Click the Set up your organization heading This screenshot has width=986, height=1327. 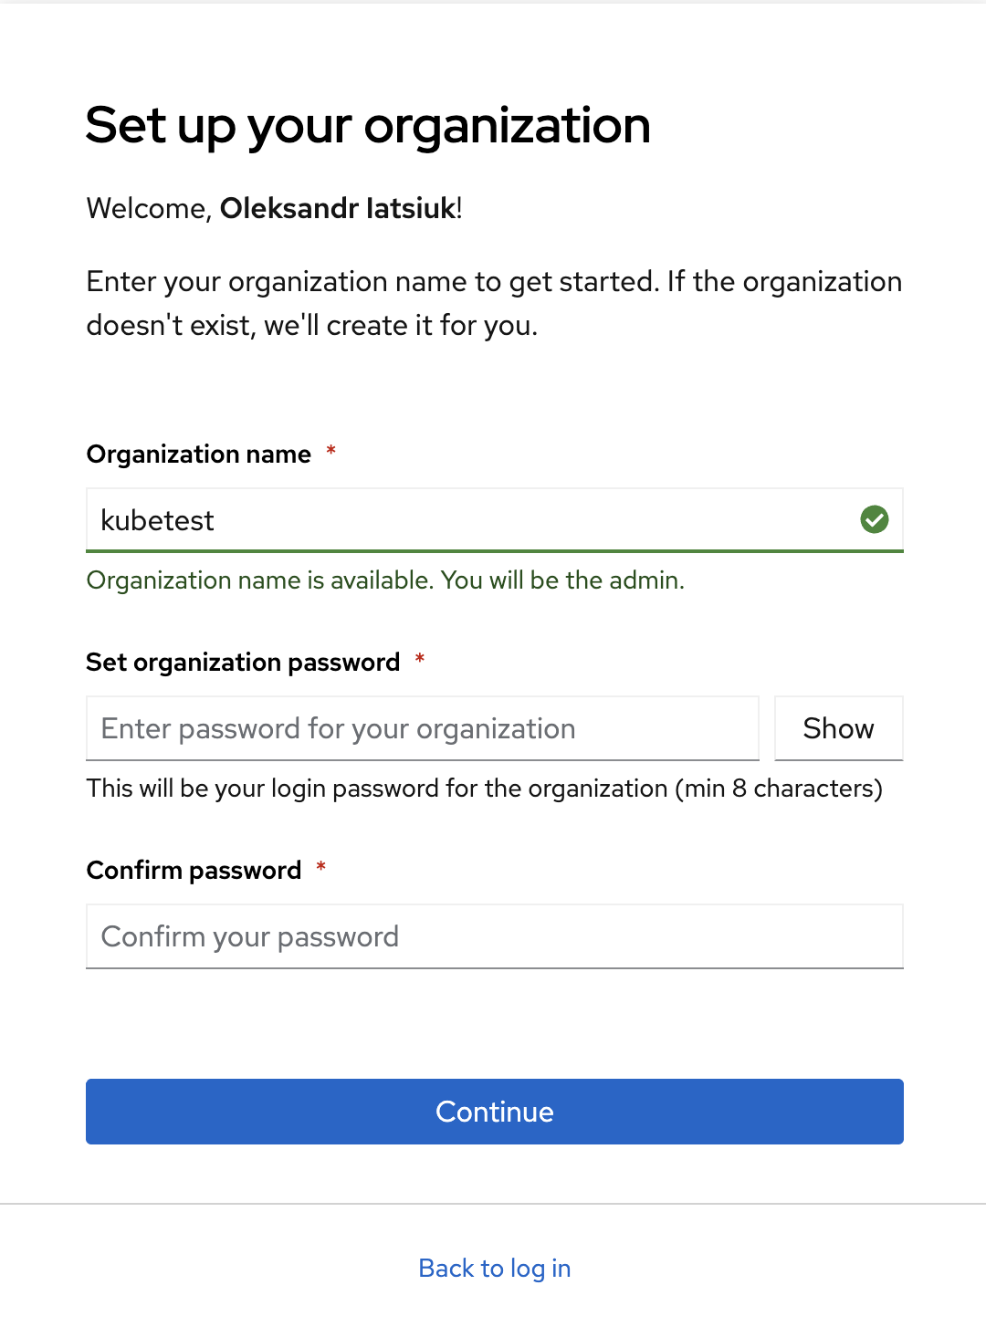click(x=367, y=126)
